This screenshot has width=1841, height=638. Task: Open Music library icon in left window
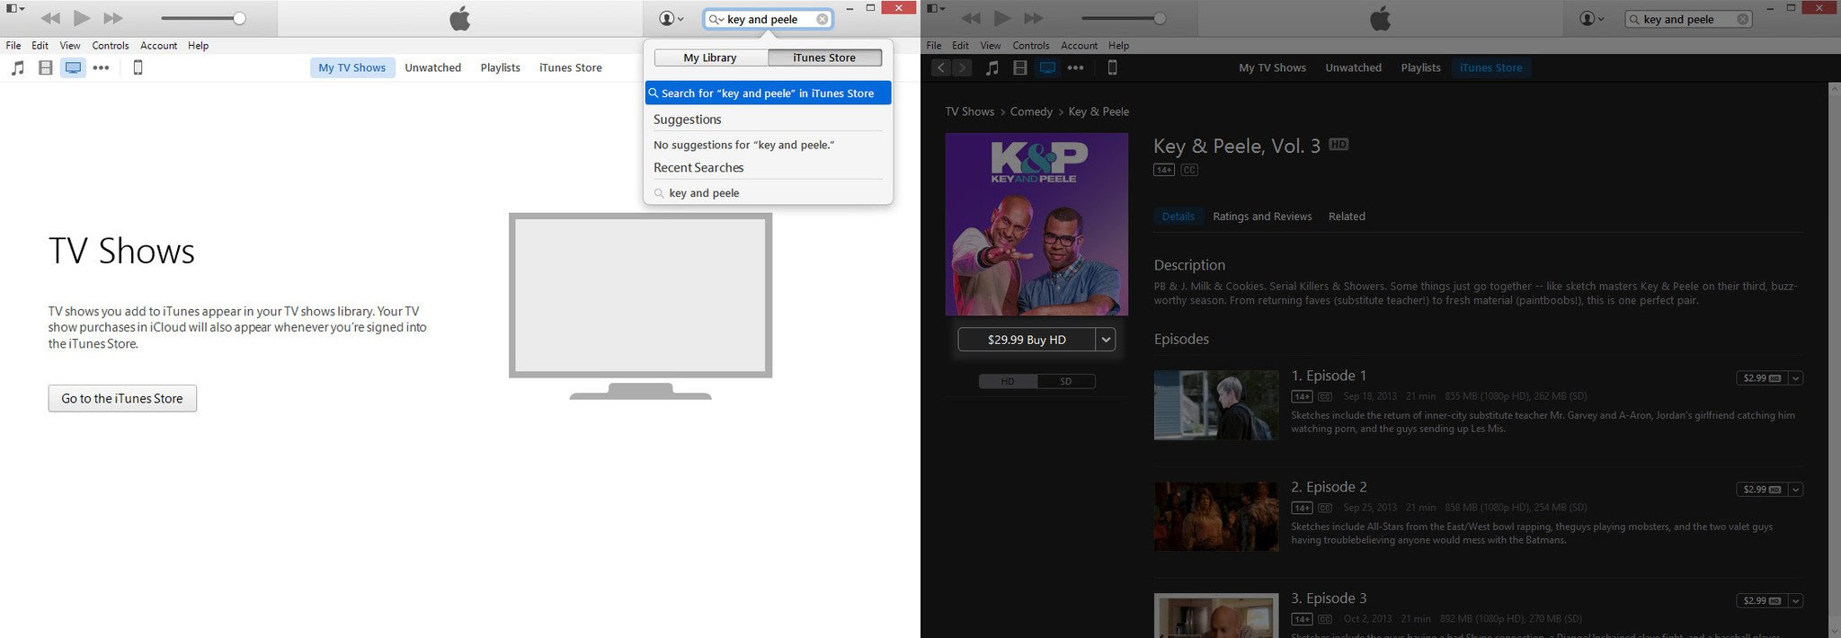(x=18, y=67)
